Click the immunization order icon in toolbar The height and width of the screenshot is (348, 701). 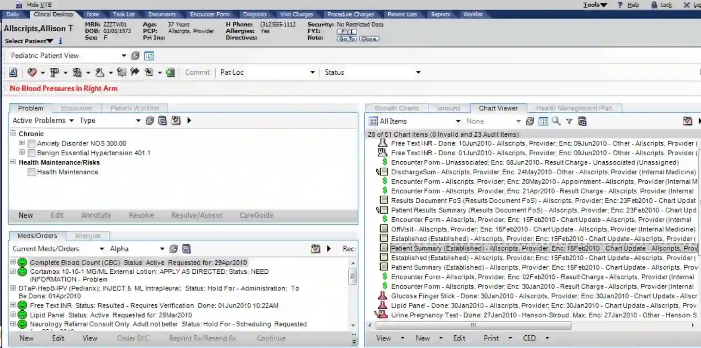click(x=77, y=72)
